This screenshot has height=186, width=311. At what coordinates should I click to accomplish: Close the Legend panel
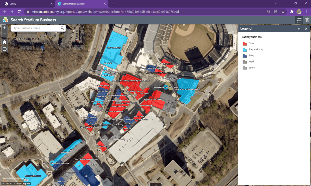click(x=306, y=29)
